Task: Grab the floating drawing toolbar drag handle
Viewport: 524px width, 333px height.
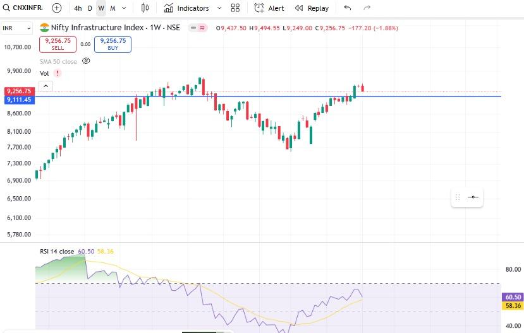Action: (x=458, y=197)
